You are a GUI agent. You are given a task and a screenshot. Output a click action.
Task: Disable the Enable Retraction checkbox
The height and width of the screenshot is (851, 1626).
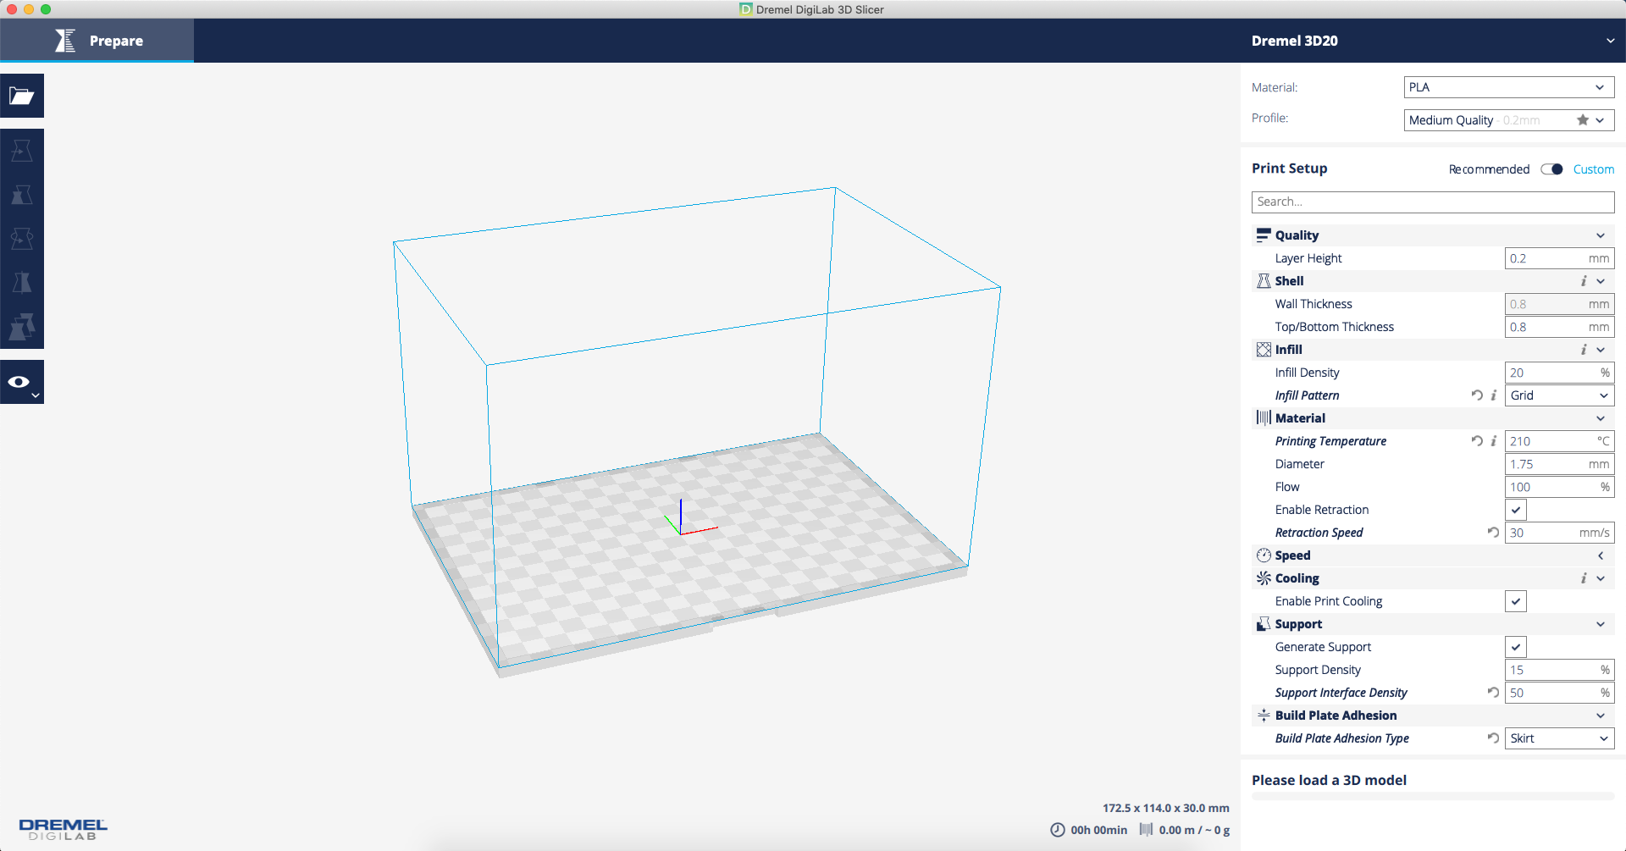pyautogui.click(x=1516, y=509)
